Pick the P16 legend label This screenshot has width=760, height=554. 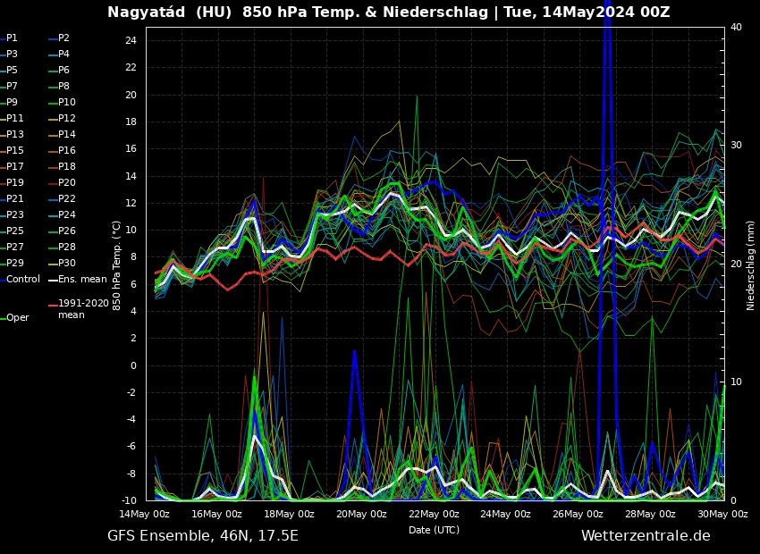67,150
